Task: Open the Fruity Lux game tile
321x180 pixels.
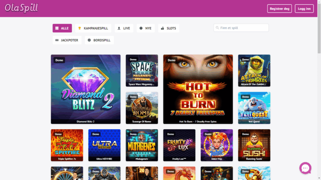Action: click(x=179, y=145)
